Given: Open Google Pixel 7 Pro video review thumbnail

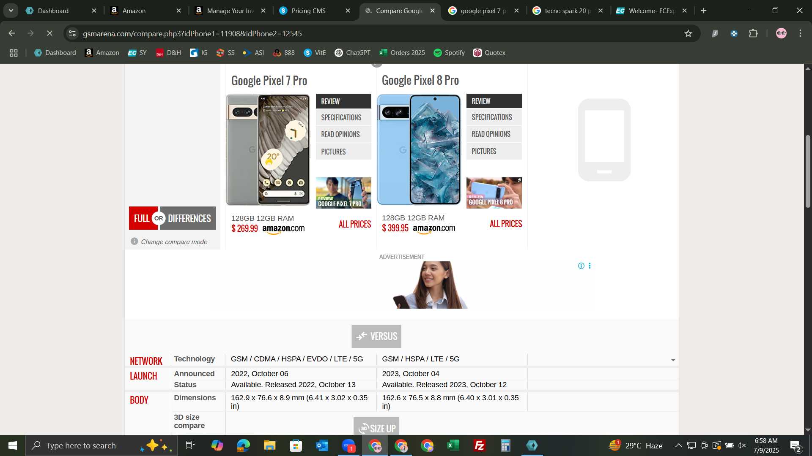Looking at the screenshot, I should (x=343, y=193).
